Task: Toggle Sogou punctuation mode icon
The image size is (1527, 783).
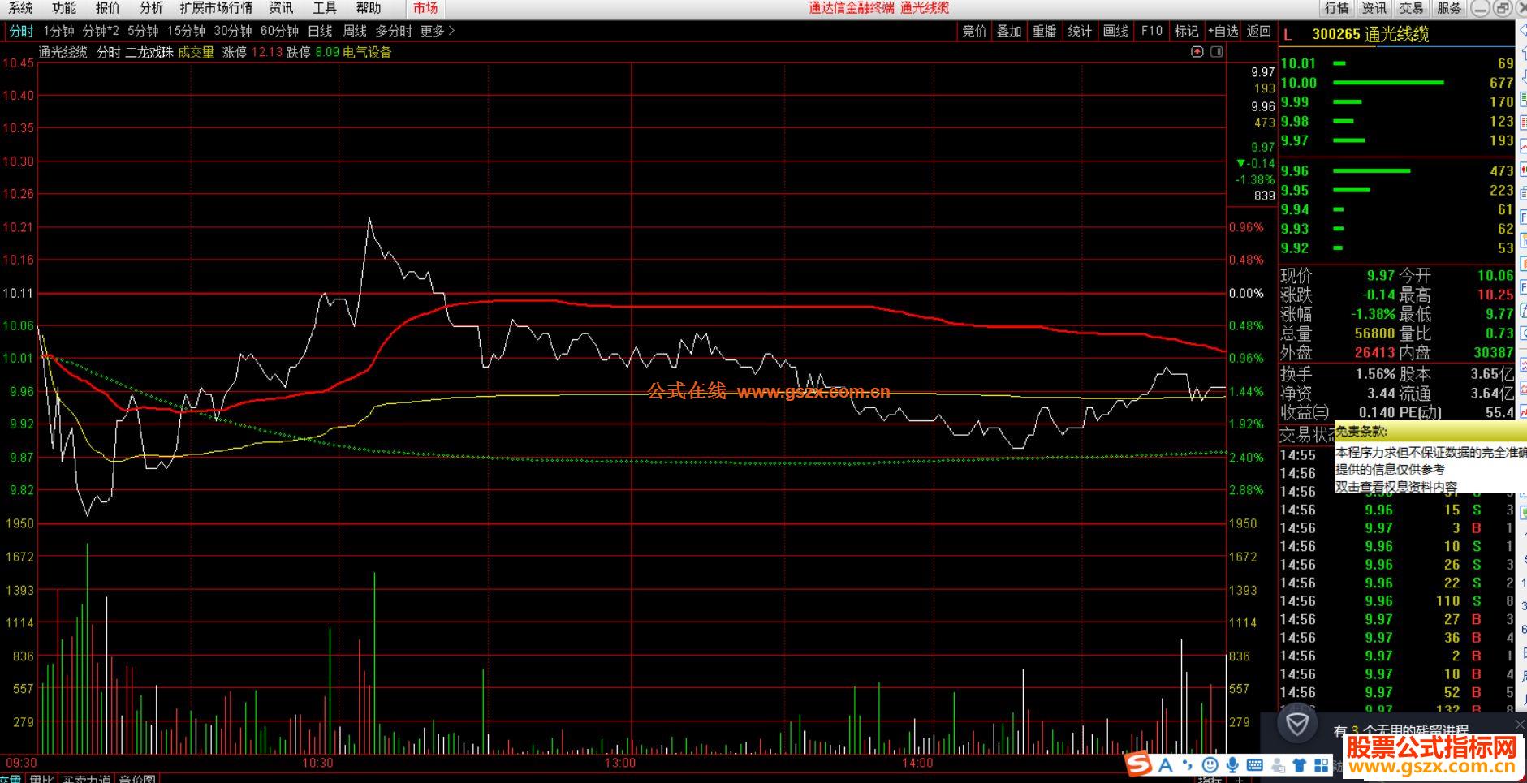Action: tap(1188, 764)
